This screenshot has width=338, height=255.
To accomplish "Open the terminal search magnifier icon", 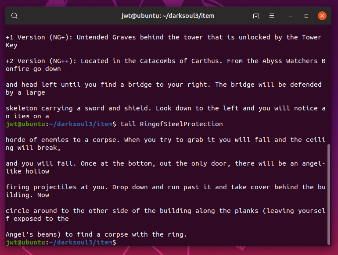I will (x=14, y=16).
